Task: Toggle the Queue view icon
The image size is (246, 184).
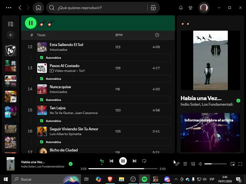Action: coord(185,164)
